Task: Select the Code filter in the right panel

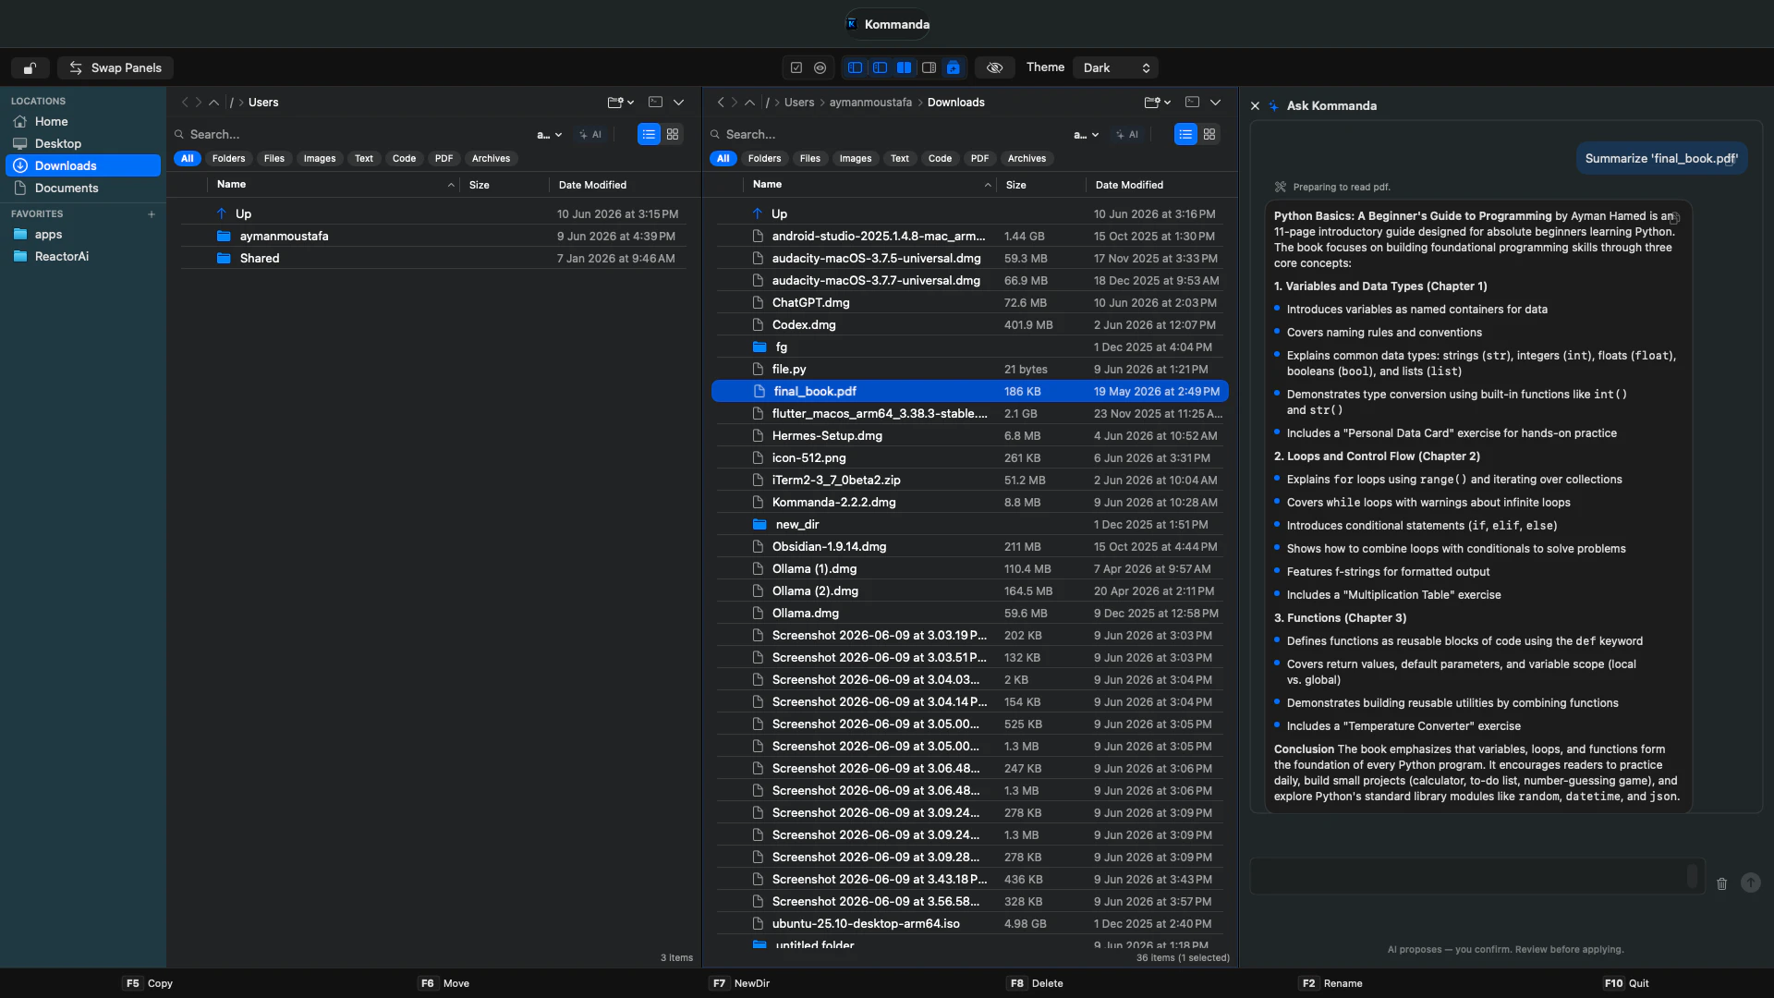Action: [x=940, y=159]
